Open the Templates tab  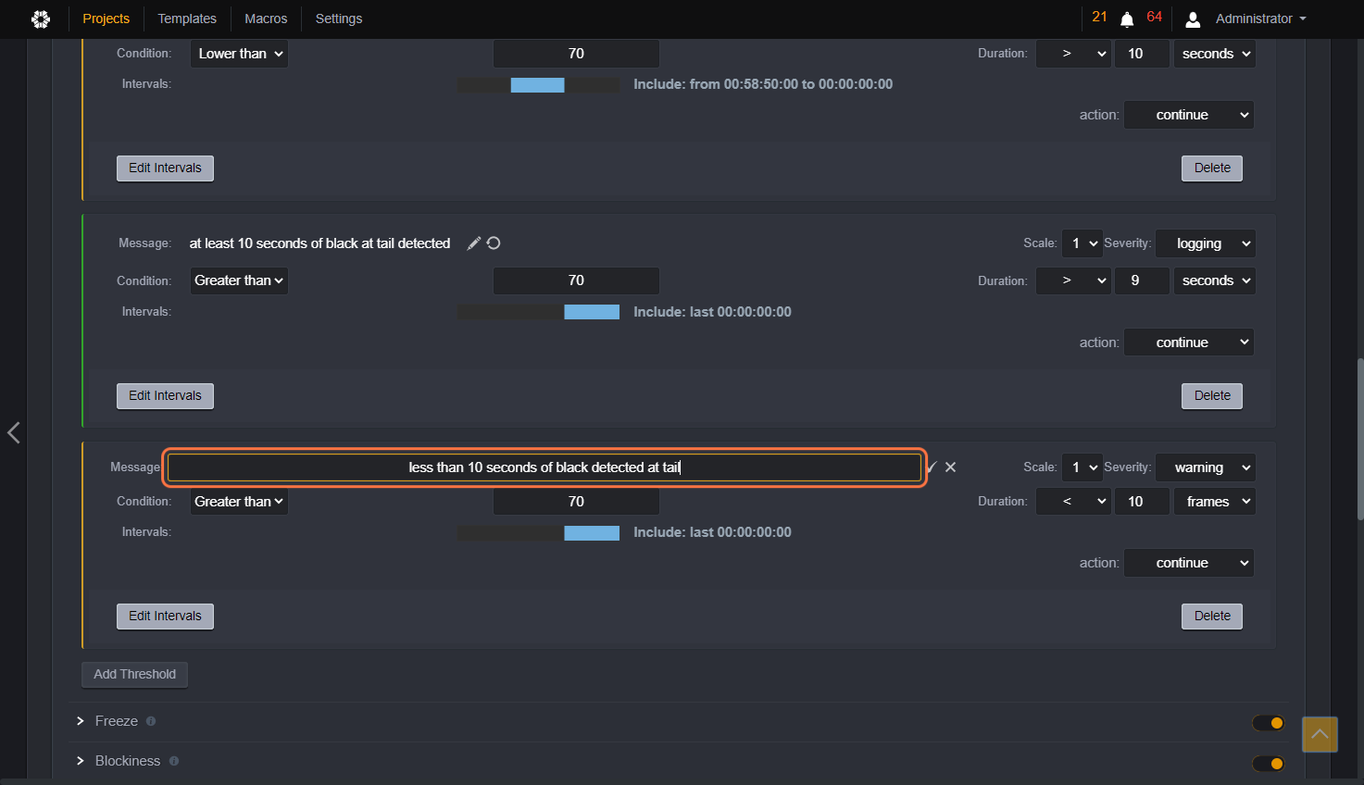click(187, 19)
